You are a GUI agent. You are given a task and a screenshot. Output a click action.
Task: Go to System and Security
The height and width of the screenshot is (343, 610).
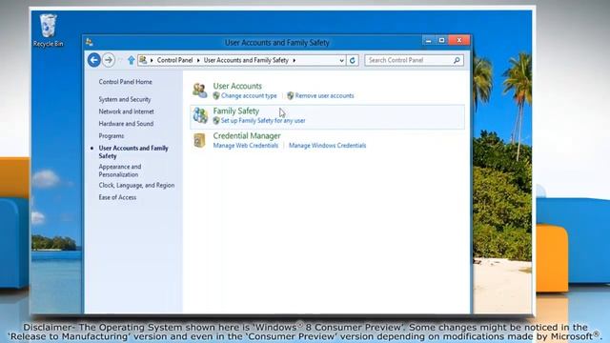pos(125,99)
